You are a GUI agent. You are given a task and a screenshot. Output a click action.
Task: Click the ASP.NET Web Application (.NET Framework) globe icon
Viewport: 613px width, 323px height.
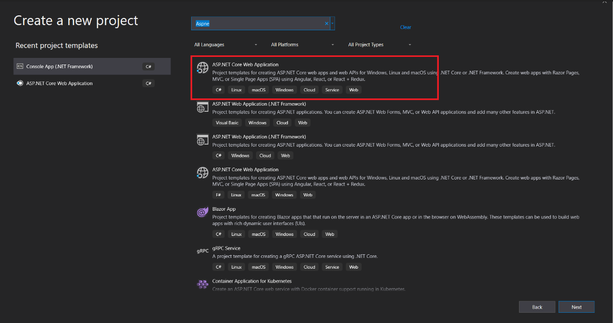click(202, 107)
